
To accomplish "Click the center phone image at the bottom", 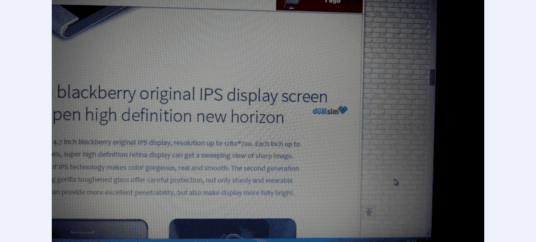I will coord(232,229).
